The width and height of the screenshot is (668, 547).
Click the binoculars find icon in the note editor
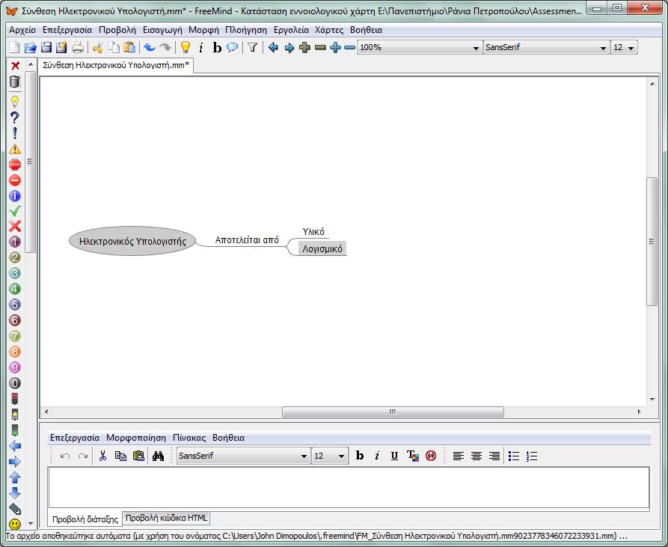158,456
